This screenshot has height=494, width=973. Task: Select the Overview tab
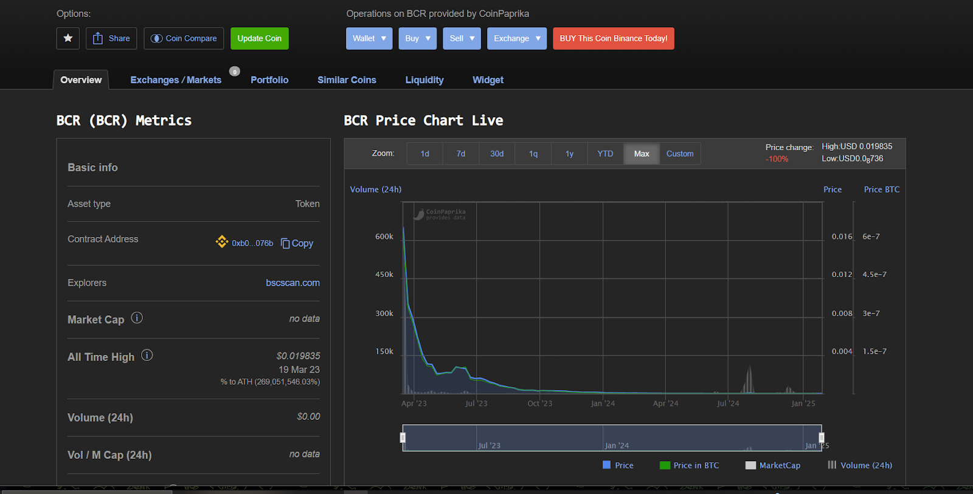point(81,80)
